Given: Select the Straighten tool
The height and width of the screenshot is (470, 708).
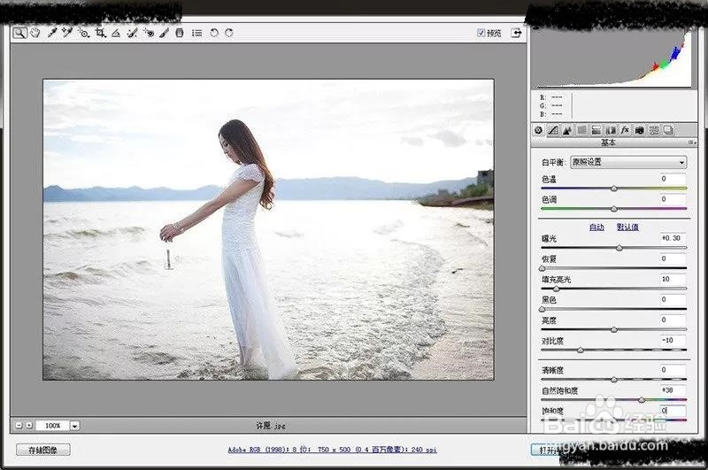Looking at the screenshot, I should (116, 33).
